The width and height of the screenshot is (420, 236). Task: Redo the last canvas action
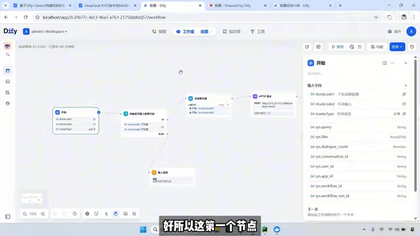click(64, 214)
